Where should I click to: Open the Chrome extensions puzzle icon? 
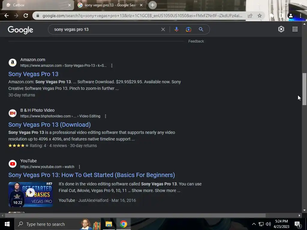[272, 16]
